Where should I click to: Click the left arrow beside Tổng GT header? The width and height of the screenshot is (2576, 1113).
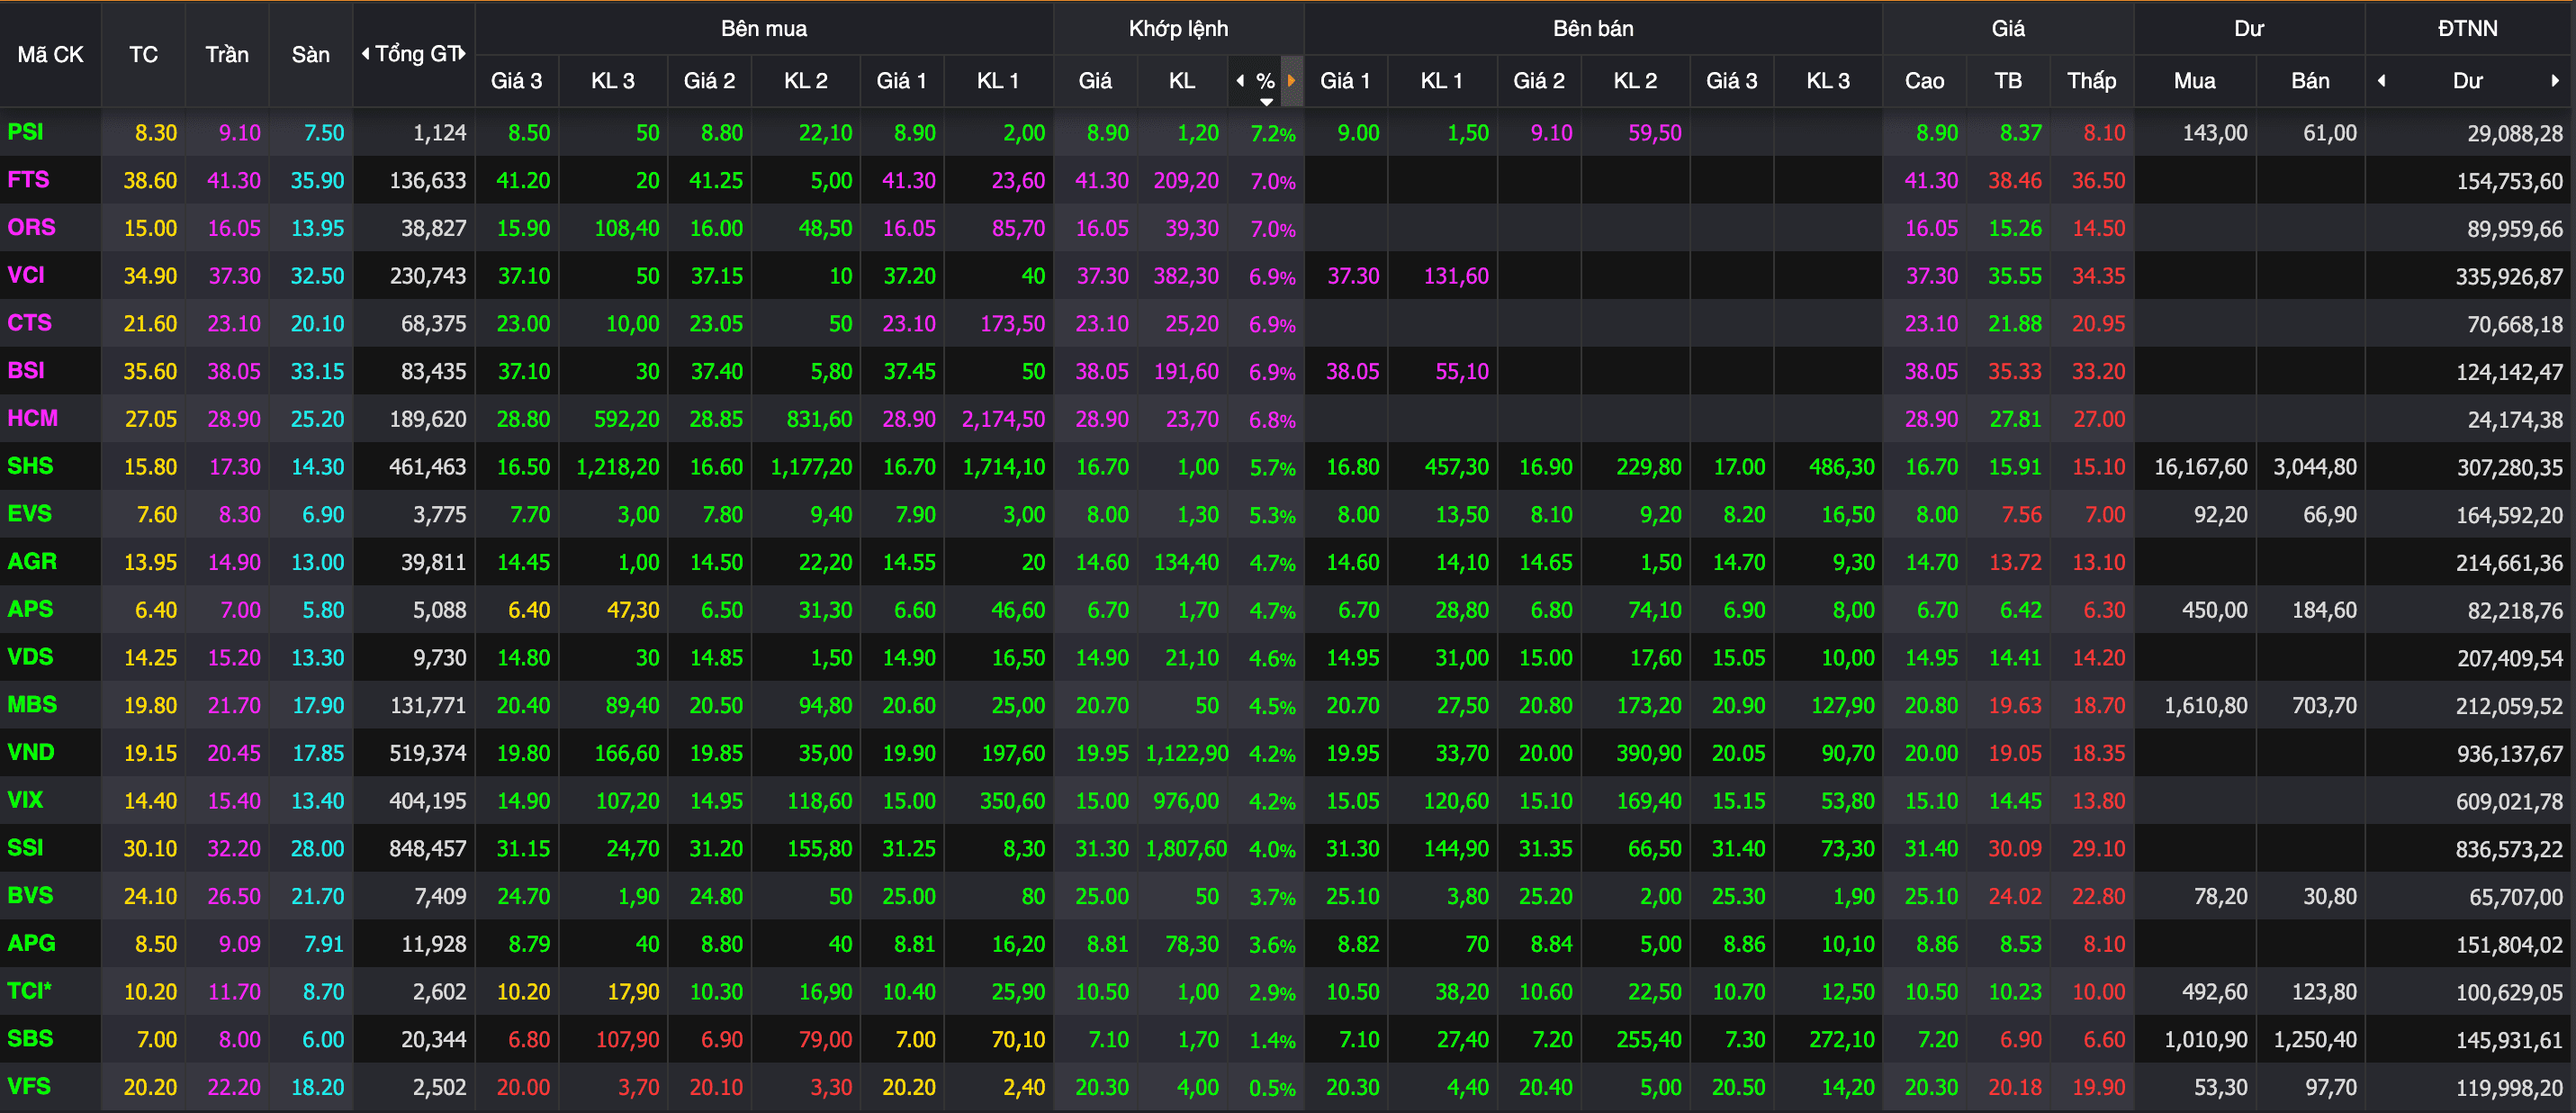[366, 53]
